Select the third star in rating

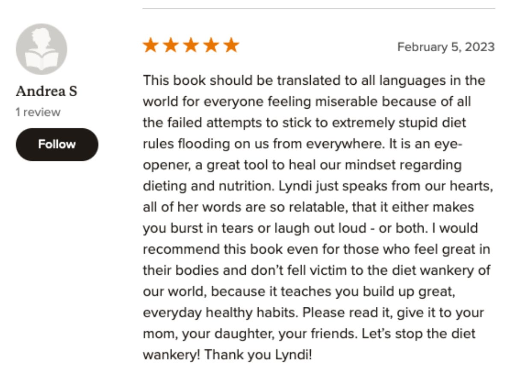pos(191,45)
